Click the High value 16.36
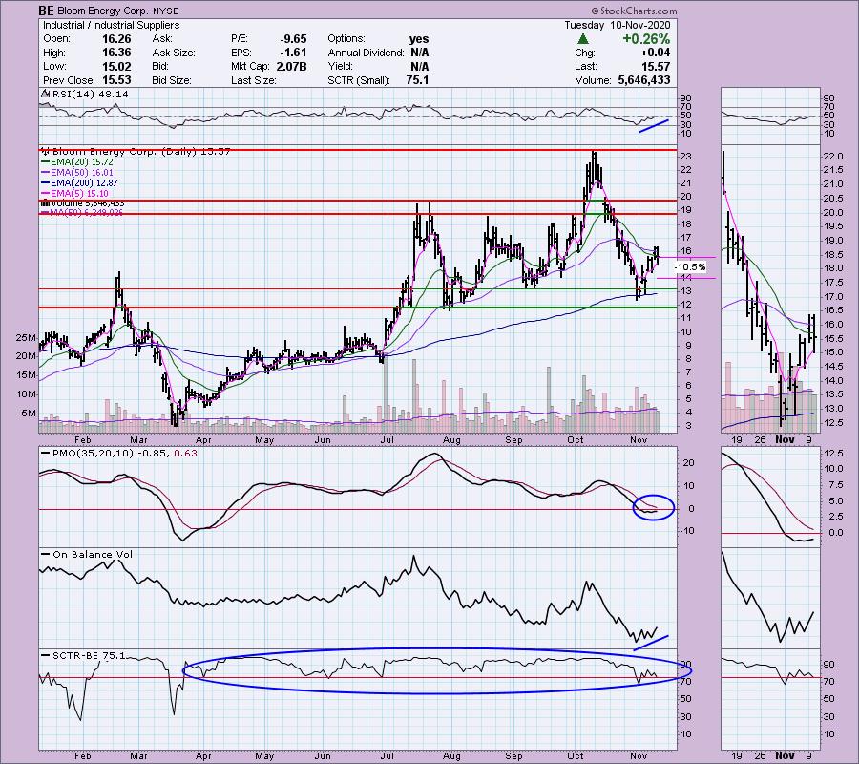 point(116,53)
